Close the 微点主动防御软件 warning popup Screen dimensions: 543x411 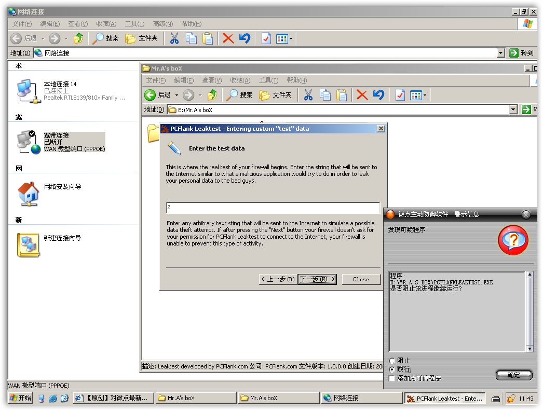click(x=526, y=214)
